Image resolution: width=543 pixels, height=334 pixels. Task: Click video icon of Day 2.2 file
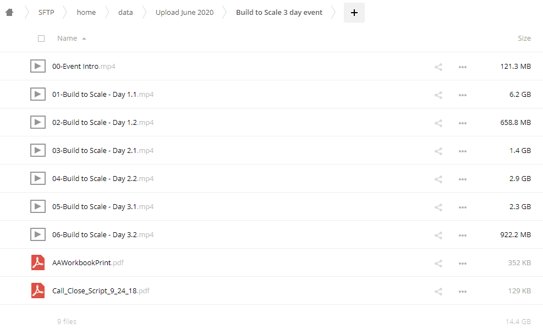[38, 178]
